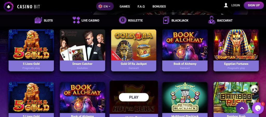
Task: Select the Egyptian Fortunes game thumbnail
Action: [x=236, y=45]
